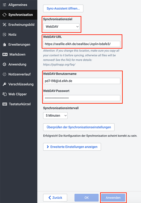Click the Erweiterungen puzzle icon
141x203 pixels.
(5, 44)
